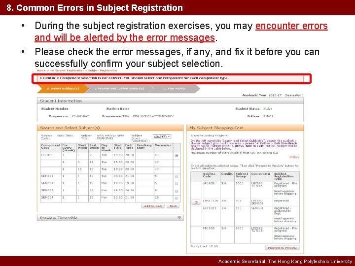Viewport: 355px width, 266px height.
Task: Tick the SEM002 component checkbox
Action: click(x=177, y=184)
